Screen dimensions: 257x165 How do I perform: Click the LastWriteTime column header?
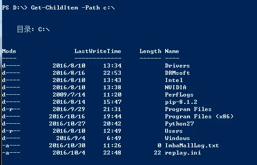(98, 51)
